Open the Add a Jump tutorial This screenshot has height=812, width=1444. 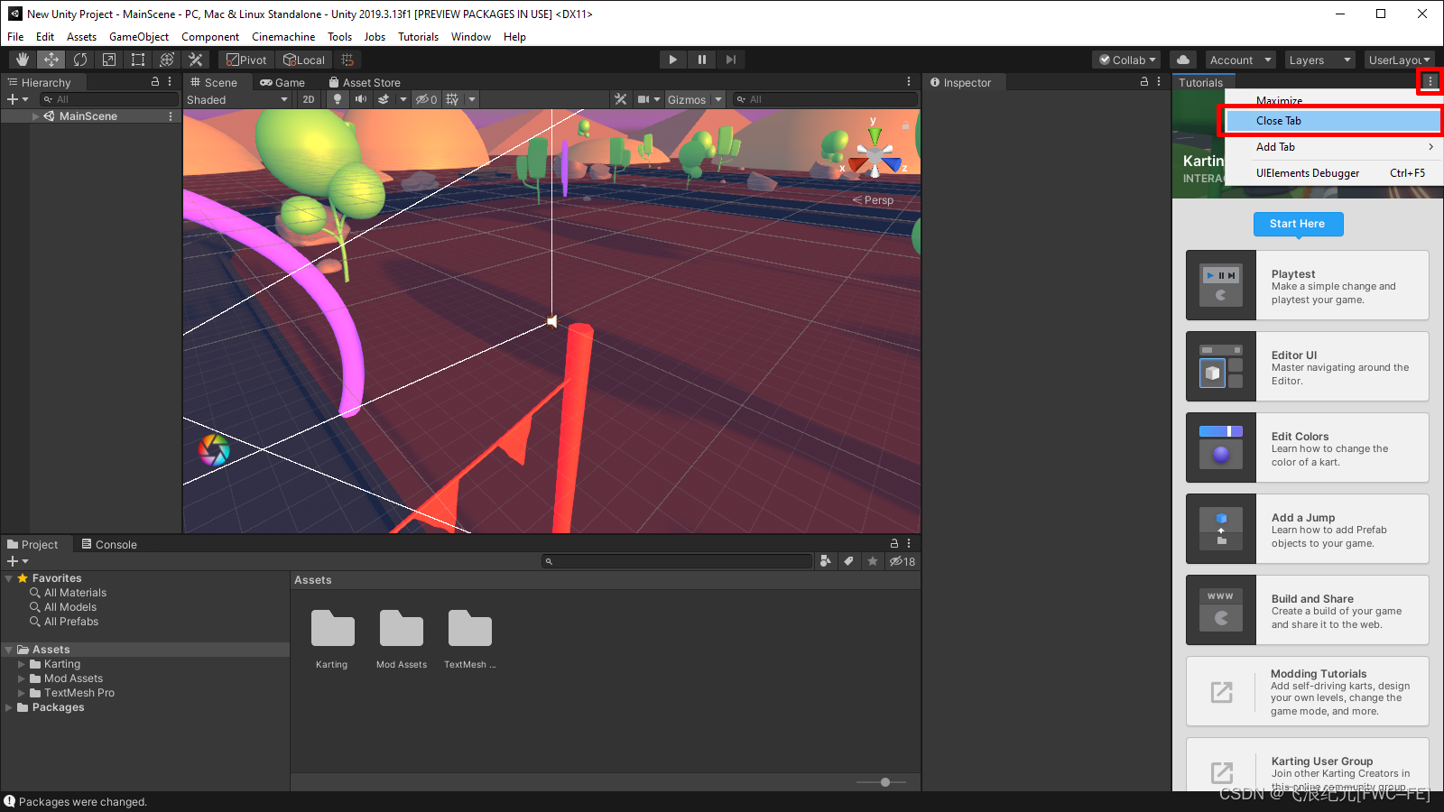point(1307,529)
